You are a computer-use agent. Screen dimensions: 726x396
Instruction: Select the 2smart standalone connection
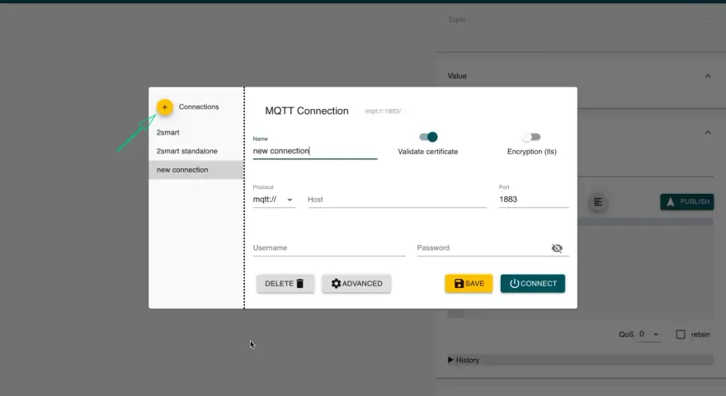point(196,151)
